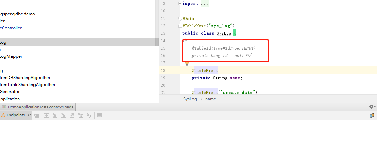Collapse the fold marker at @TableName line
The image size is (377, 162).
[x=180, y=26]
